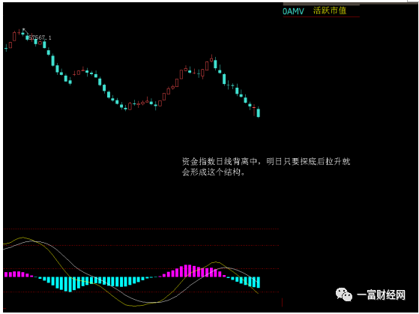Click the topmost red dotted MACD gridline
Screen dimensions: 419x314
point(141,229)
